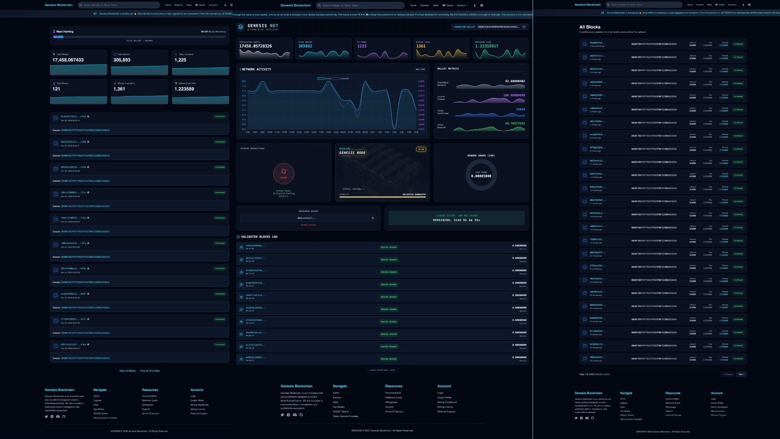
Task: Toggle the grid view icon in center header
Action: point(482,5)
